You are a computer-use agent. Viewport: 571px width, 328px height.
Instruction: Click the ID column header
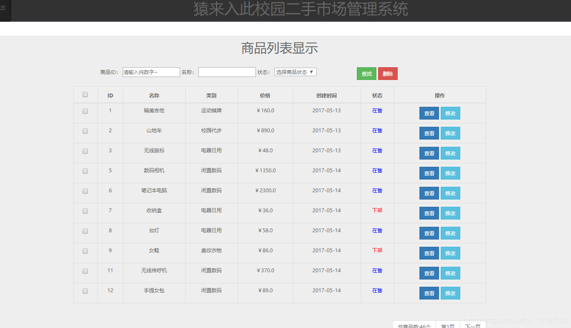(110, 95)
